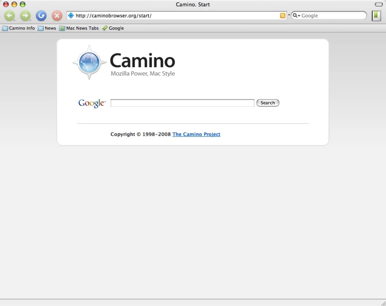
Task: Minimize the window with the yellow button
Action: click(14, 5)
